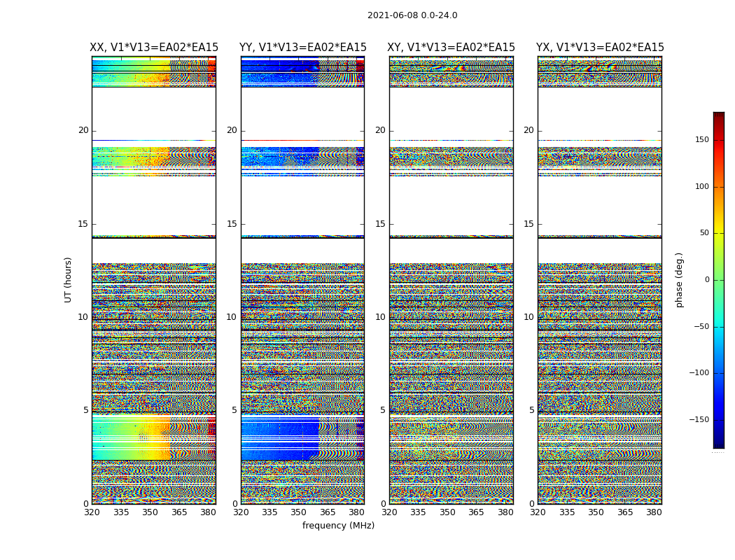Click the "380" frequency tick under YX plot
Screen dimensions: 735x560
[654, 512]
